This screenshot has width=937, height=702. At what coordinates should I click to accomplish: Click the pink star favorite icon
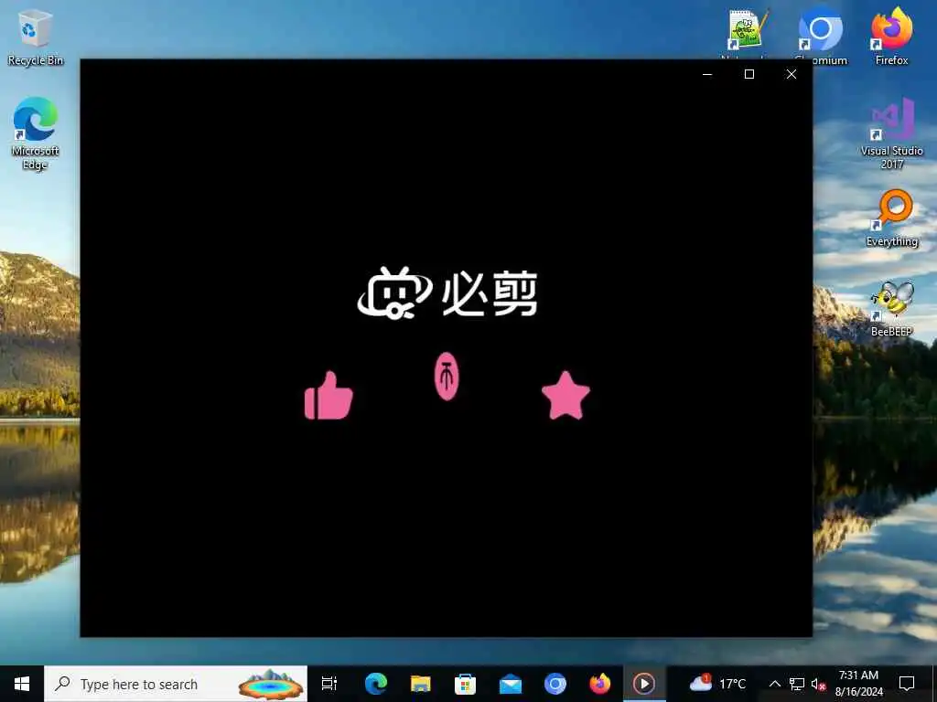(x=565, y=395)
